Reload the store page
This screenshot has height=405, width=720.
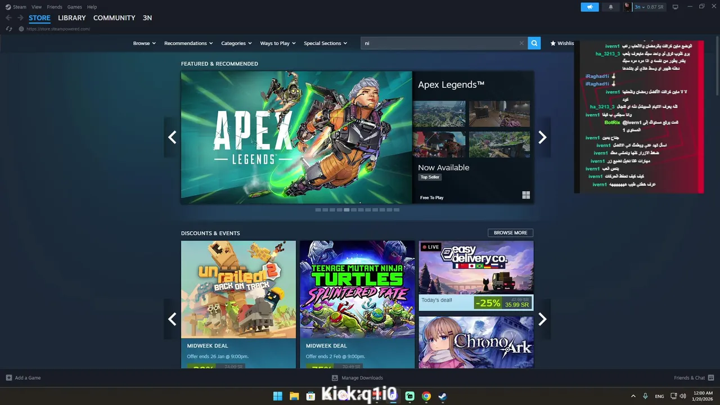tap(8, 29)
